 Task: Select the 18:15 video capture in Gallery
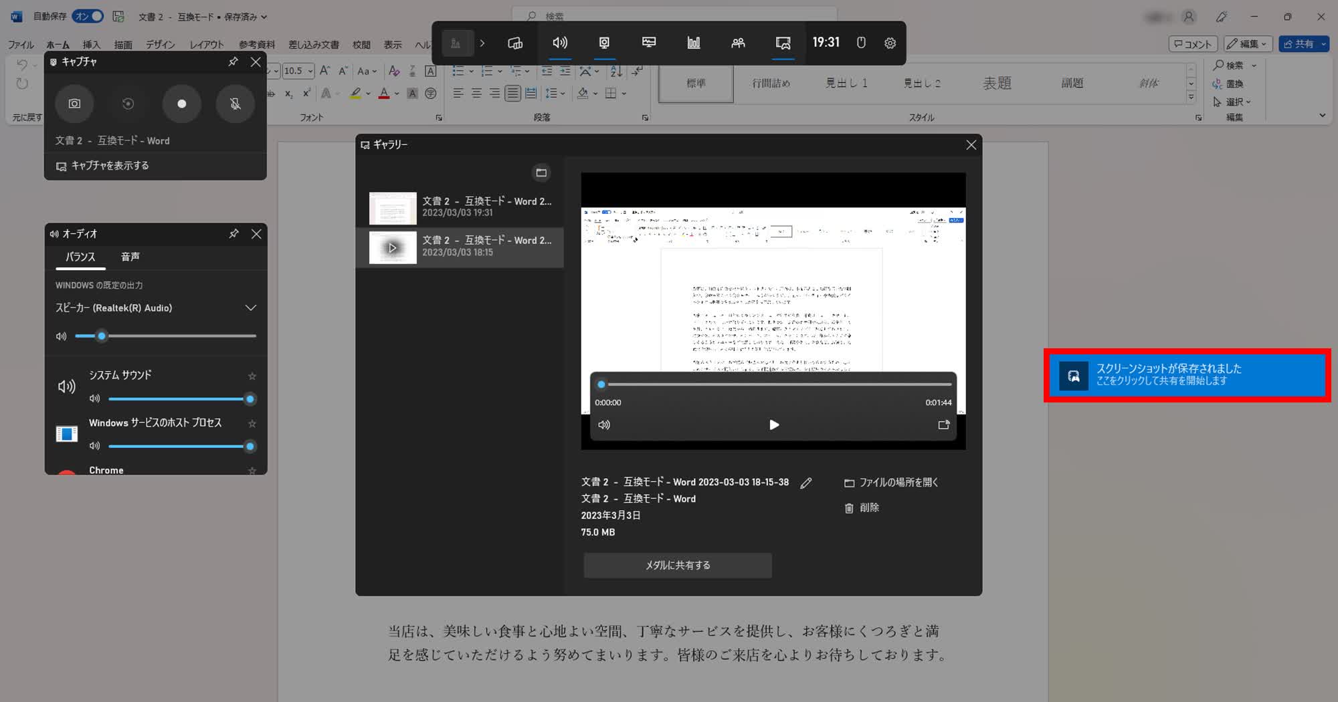460,247
